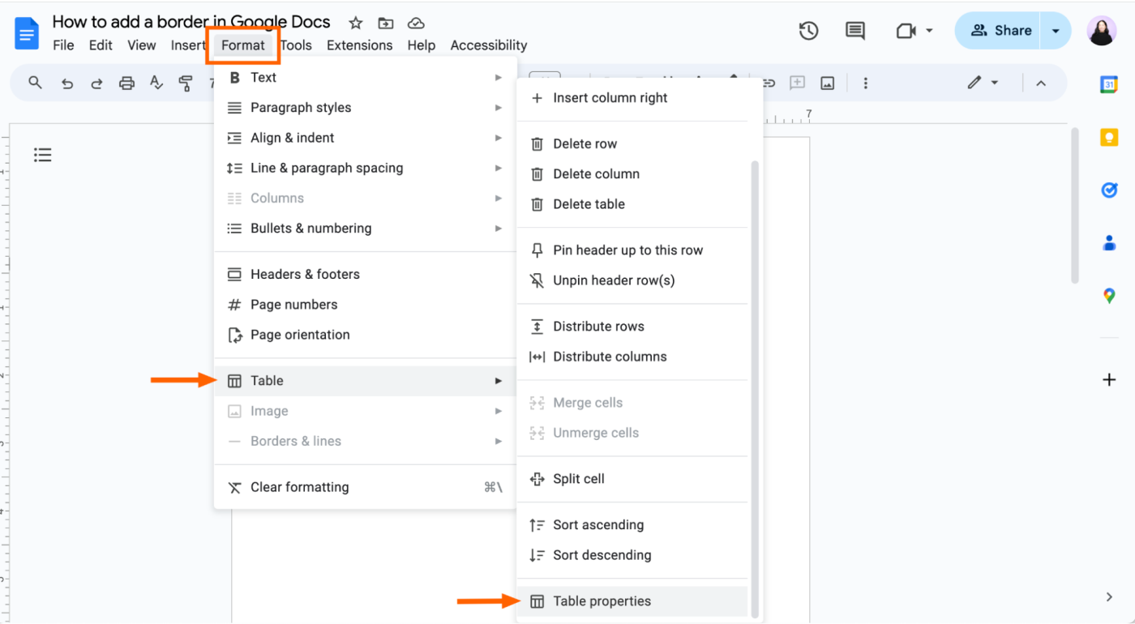Choose Sort ascending
This screenshot has width=1135, height=624.
(x=633, y=525)
